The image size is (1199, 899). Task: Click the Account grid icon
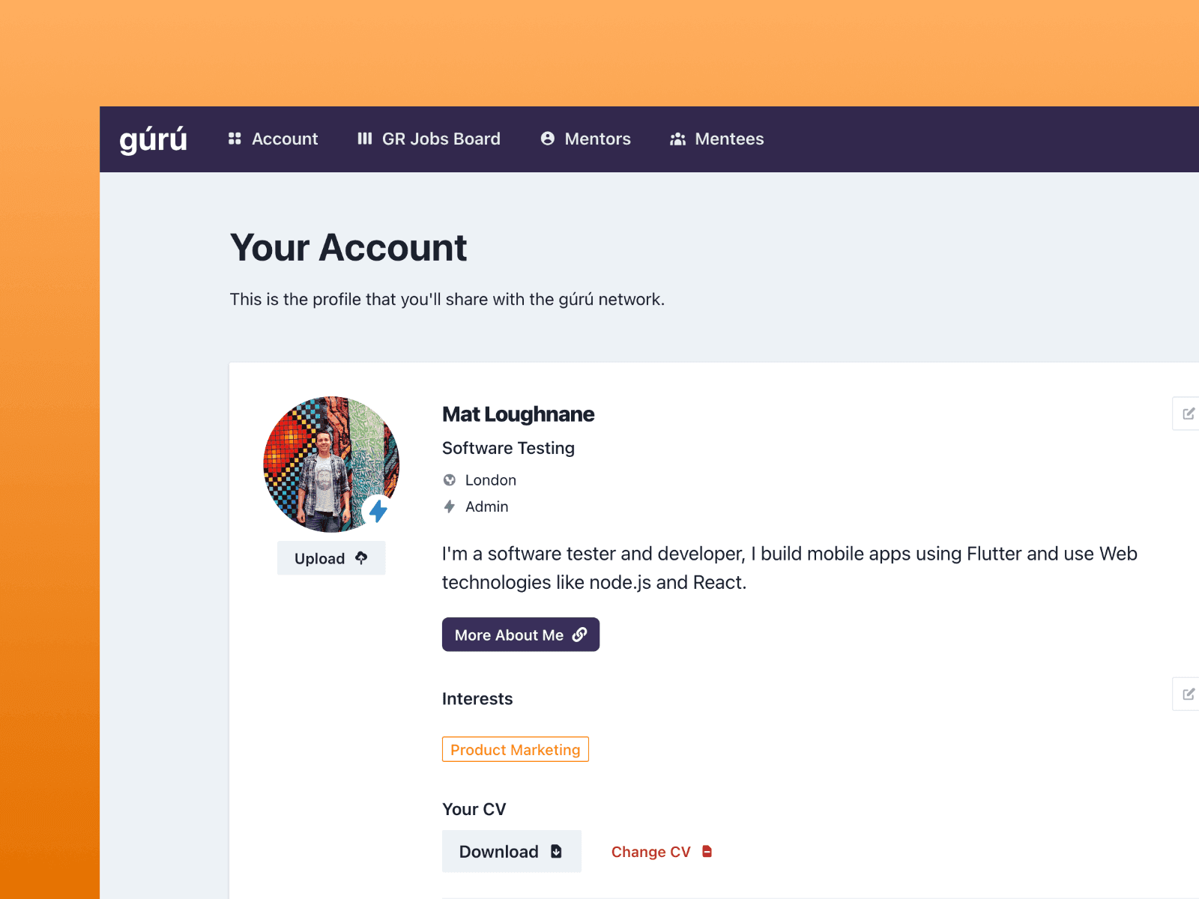tap(235, 139)
